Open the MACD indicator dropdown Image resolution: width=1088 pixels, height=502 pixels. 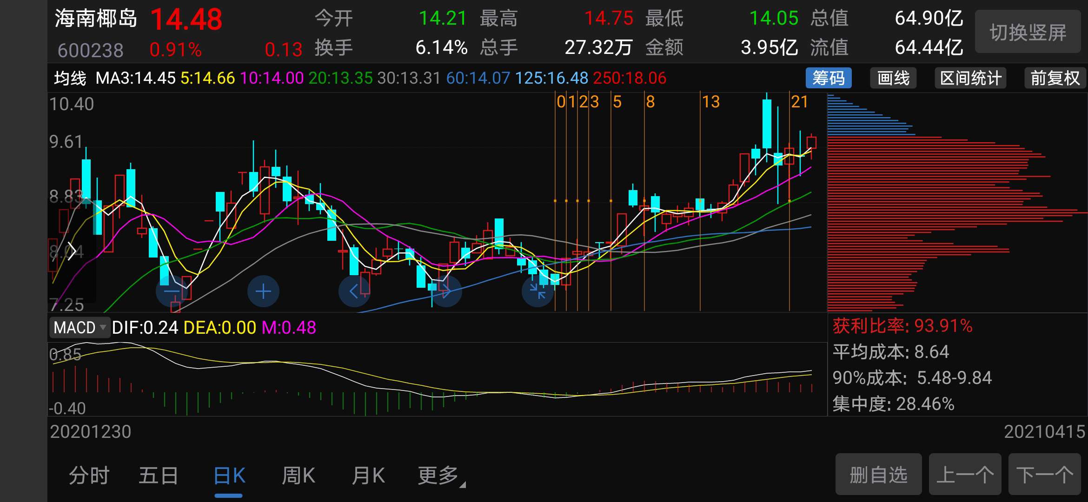(79, 328)
